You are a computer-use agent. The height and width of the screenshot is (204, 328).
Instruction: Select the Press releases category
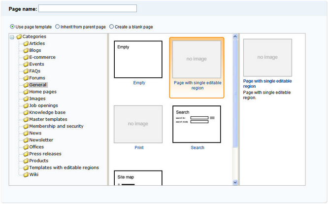click(x=45, y=154)
